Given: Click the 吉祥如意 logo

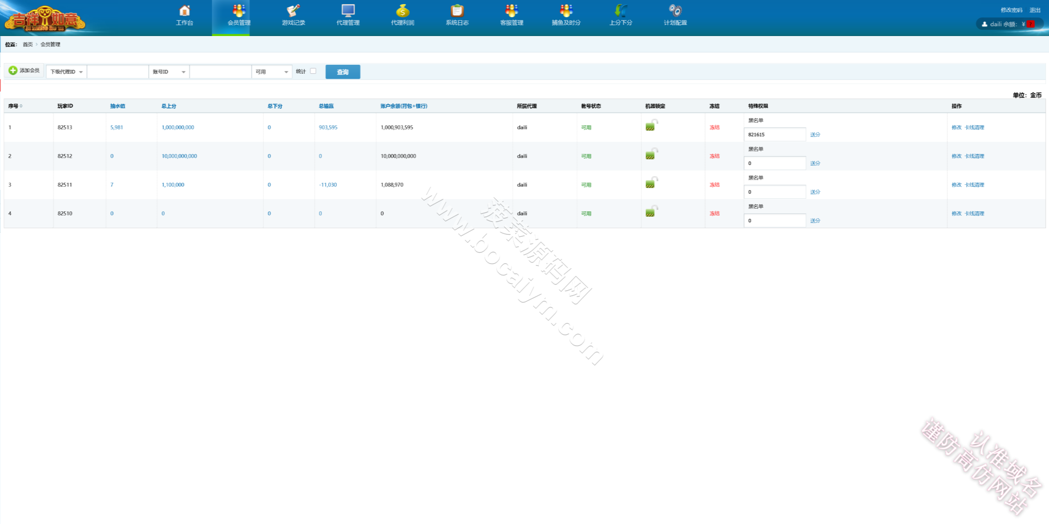Looking at the screenshot, I should pos(45,19).
